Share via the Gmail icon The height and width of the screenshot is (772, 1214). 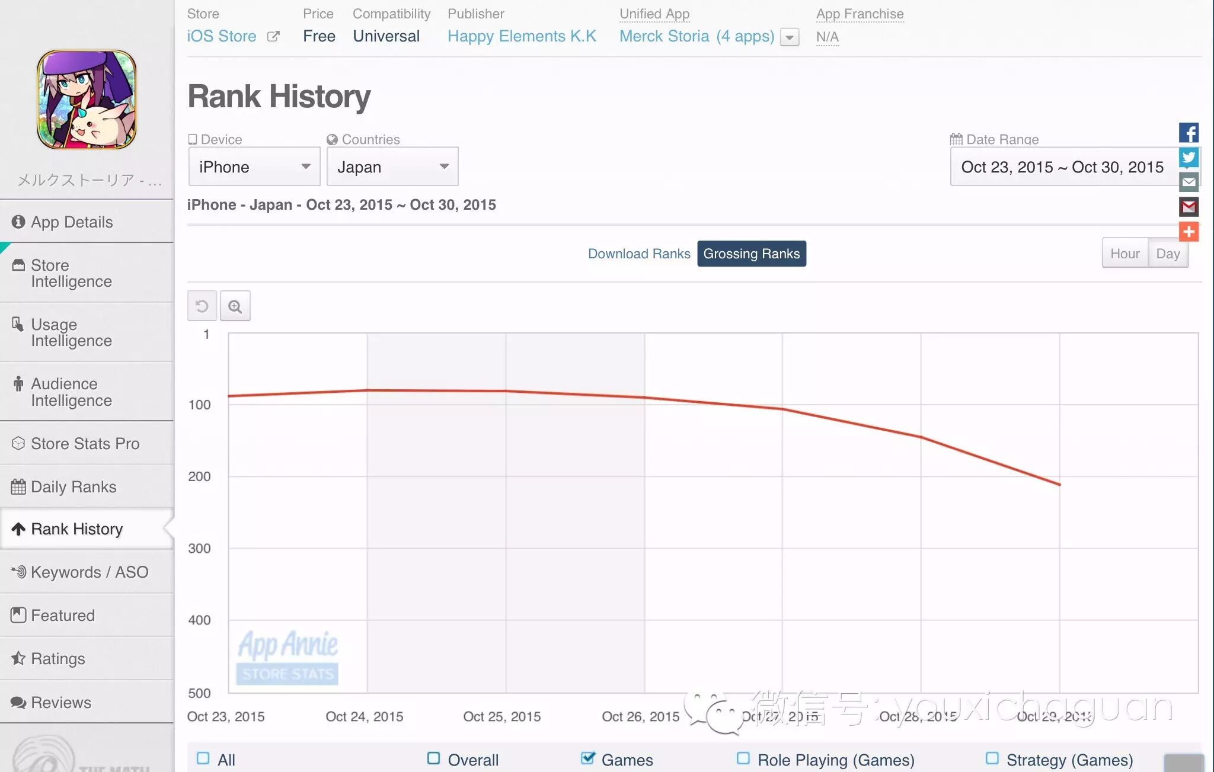[1189, 207]
